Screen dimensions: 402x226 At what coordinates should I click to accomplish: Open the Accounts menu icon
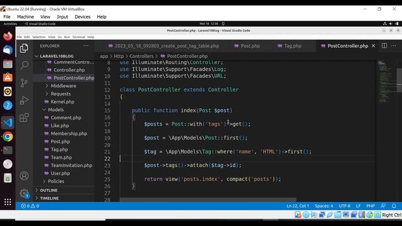click(x=24, y=176)
